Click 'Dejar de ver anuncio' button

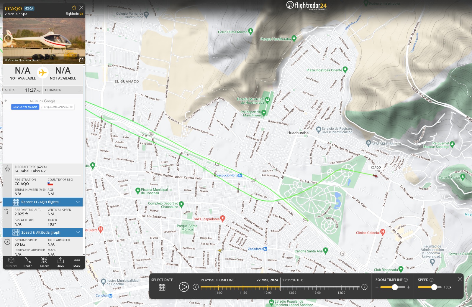point(25,107)
